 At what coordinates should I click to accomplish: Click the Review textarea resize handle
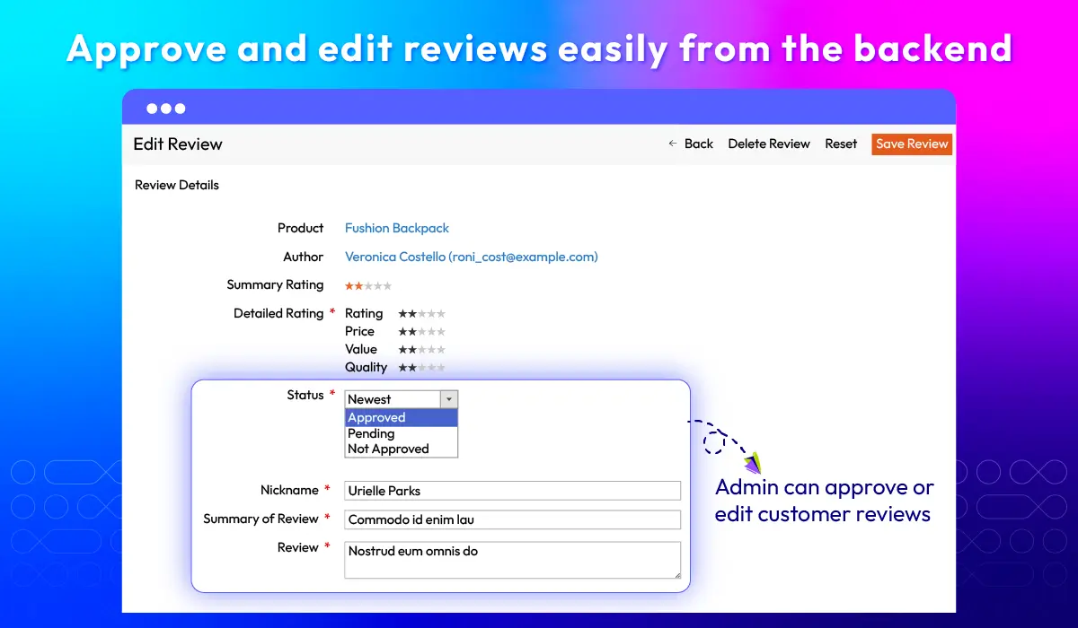(676, 574)
